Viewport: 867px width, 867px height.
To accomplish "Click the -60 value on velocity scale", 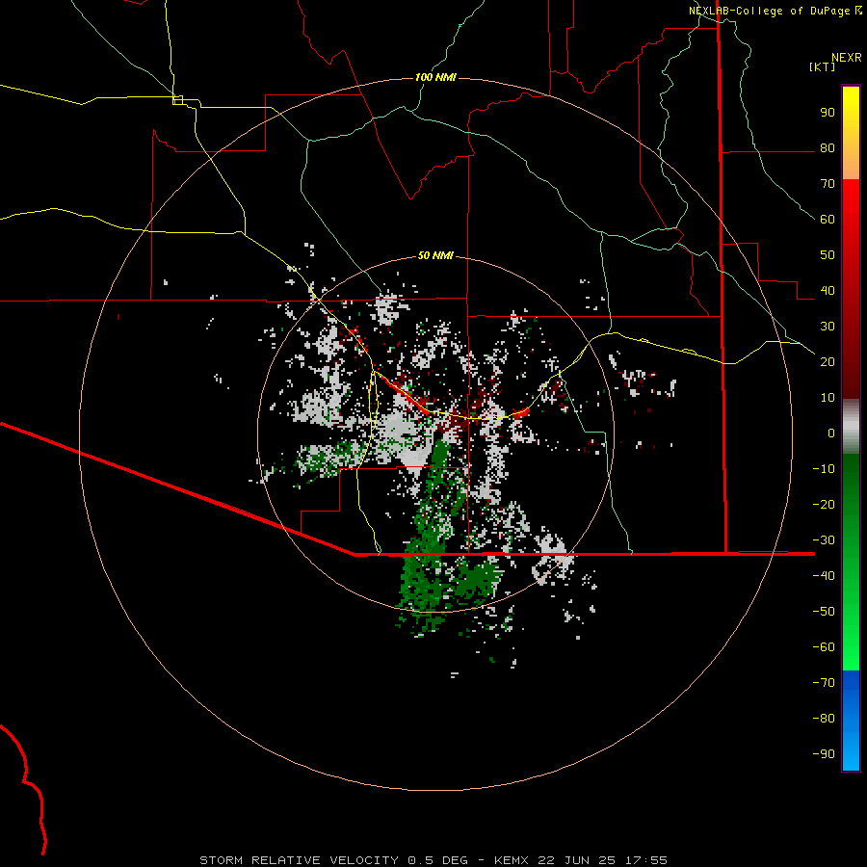I will click(824, 647).
